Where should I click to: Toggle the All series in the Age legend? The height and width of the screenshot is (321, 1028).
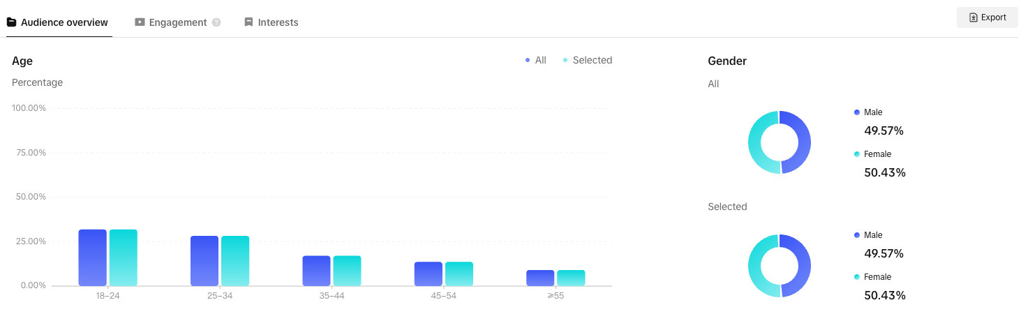pos(536,61)
